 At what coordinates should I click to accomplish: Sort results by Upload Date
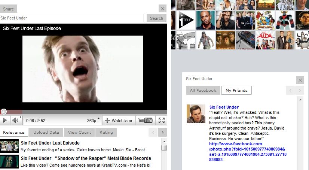point(46,132)
